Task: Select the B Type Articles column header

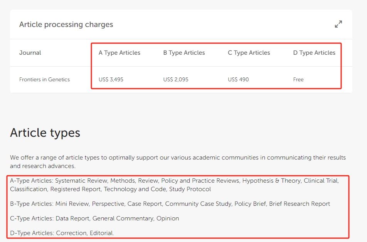Action: [x=184, y=53]
